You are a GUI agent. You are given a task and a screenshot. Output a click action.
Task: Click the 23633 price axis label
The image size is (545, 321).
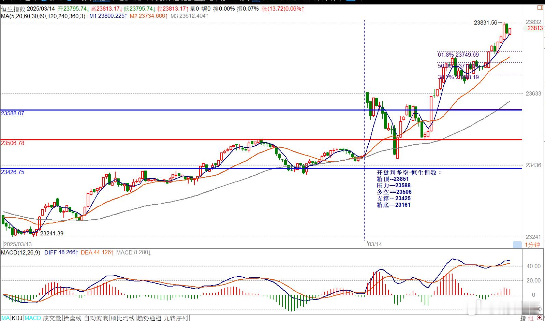click(533, 93)
